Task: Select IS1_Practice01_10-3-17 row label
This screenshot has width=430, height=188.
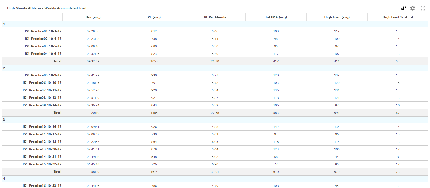Action: (43, 31)
